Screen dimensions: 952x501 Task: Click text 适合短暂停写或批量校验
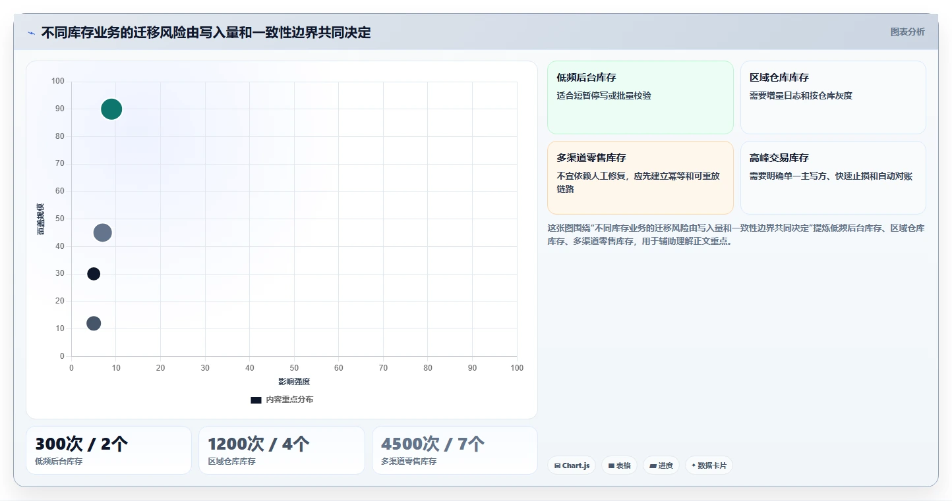[x=604, y=95]
